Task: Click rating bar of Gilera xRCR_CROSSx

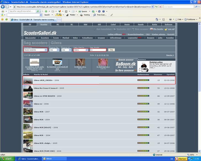Action: point(143,80)
